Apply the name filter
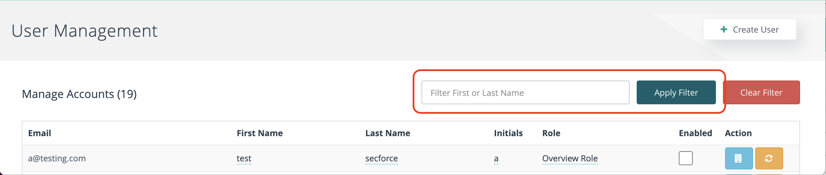Screen dimensions: 826x175 [676, 92]
